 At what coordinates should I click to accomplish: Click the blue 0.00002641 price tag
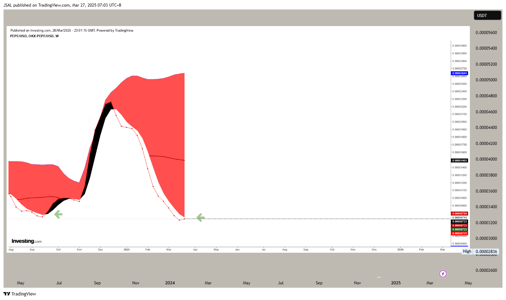[459, 73]
